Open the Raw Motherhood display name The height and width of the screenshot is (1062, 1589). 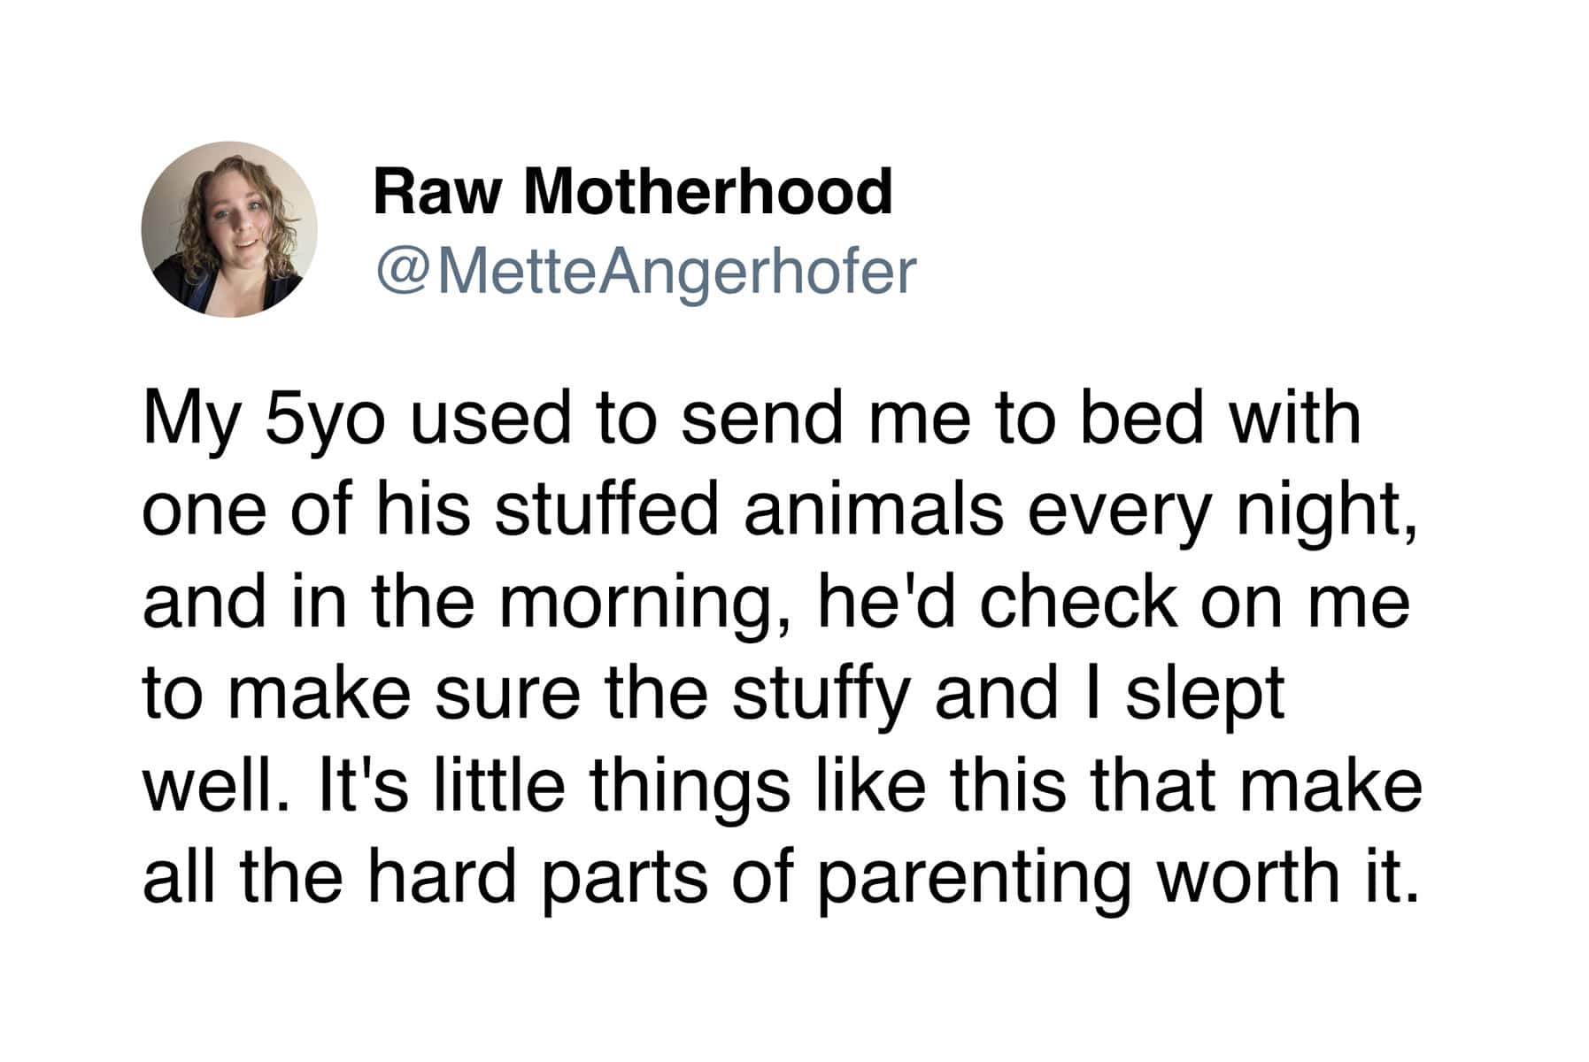[x=632, y=192]
